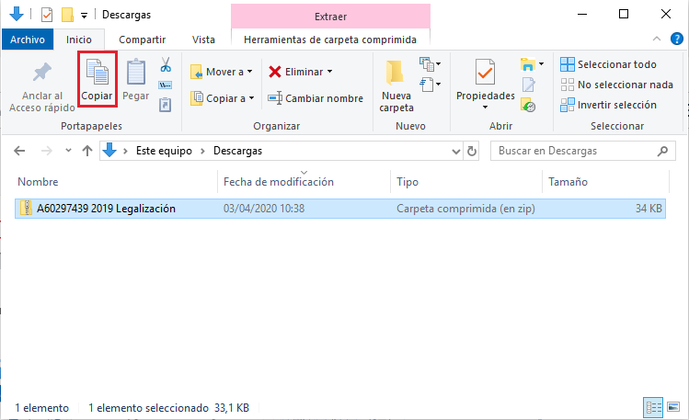Switch to large icons view in status bar
This screenshot has width=689, height=420.
(673, 407)
